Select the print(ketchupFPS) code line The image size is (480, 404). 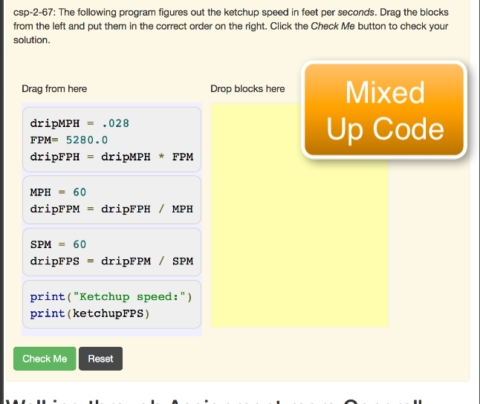point(89,313)
